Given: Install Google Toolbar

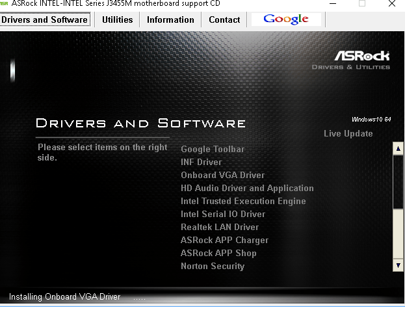Looking at the screenshot, I should [213, 149].
